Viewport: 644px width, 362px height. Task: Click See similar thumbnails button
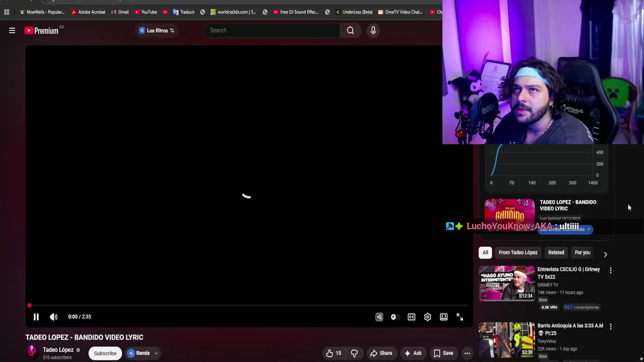pos(566,229)
